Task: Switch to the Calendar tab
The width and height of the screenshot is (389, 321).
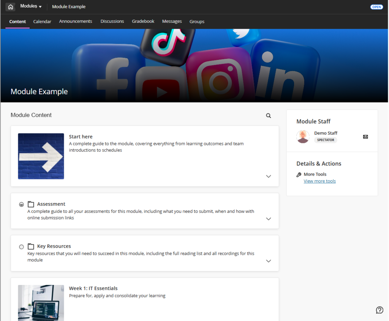Action: (x=42, y=22)
